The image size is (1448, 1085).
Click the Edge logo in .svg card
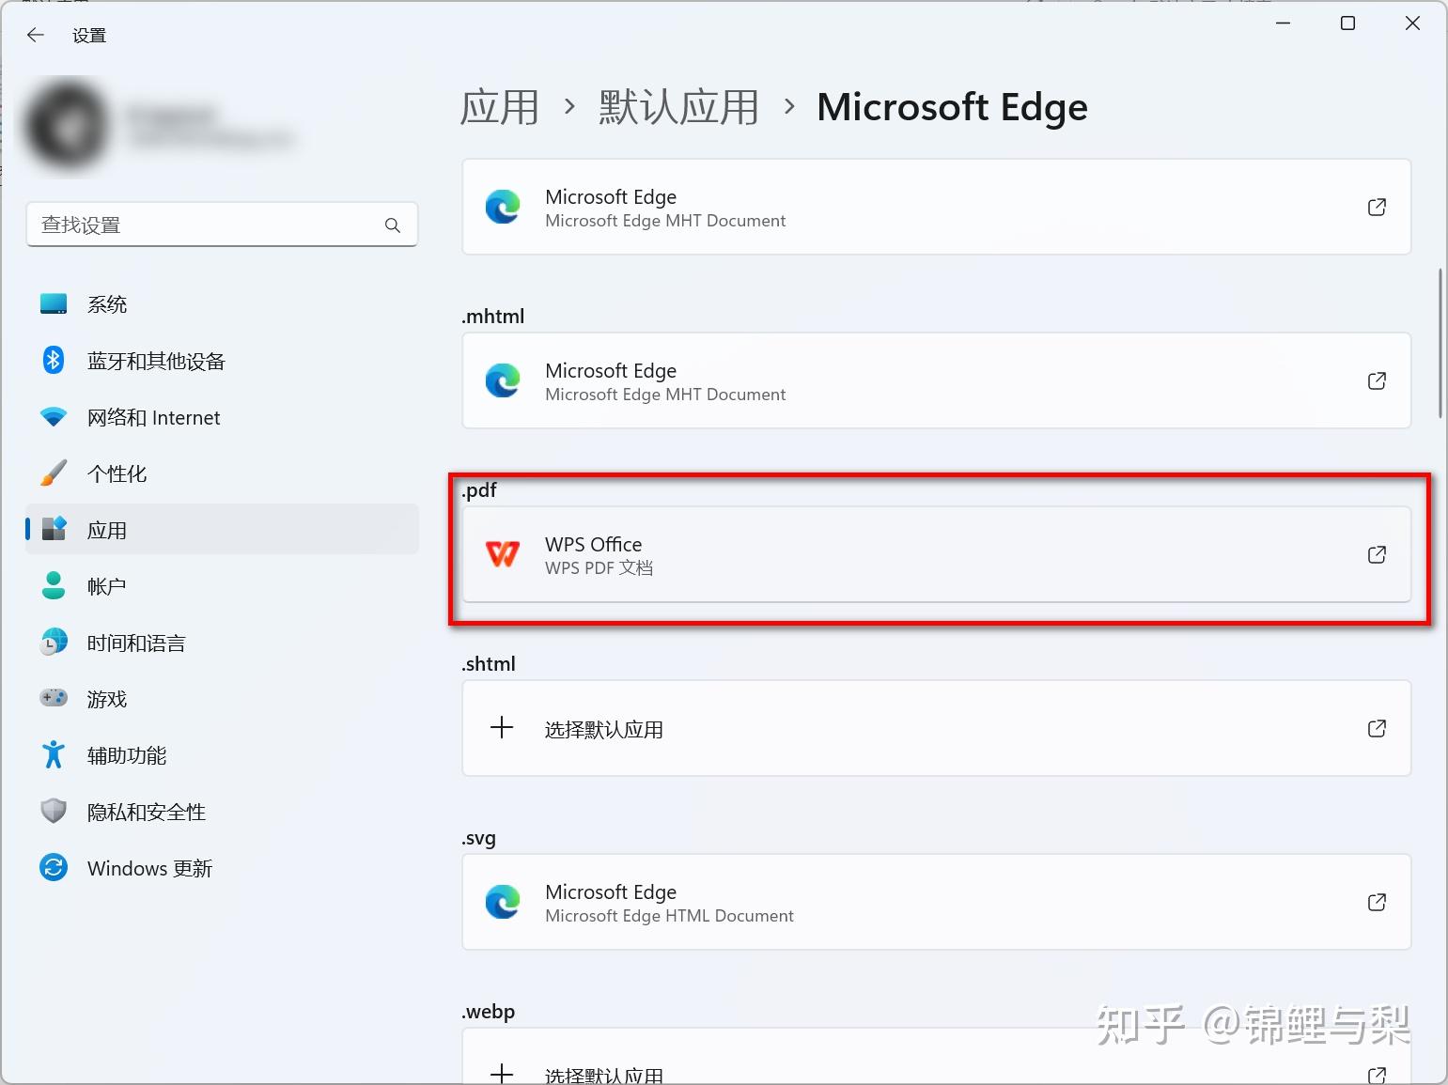click(503, 902)
